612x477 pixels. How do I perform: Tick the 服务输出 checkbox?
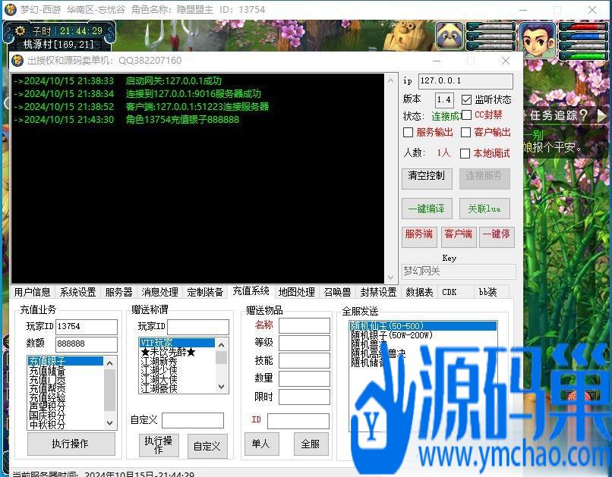point(409,133)
